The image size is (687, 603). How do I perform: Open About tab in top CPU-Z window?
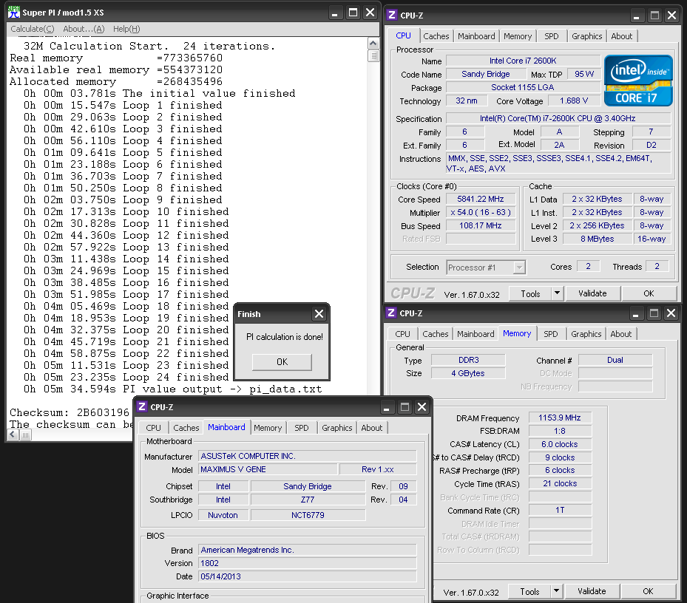point(621,36)
